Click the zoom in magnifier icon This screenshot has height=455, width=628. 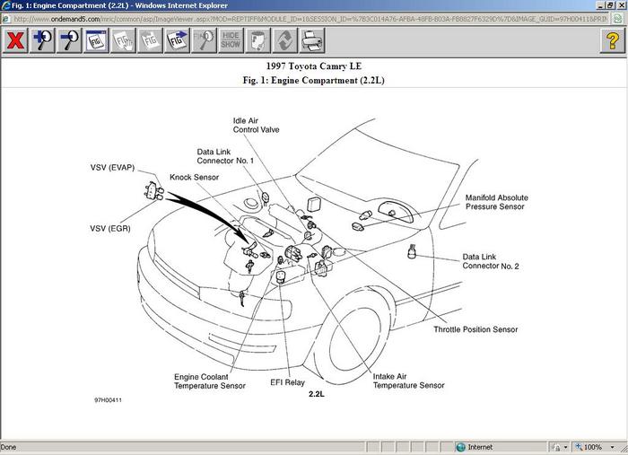tap(42, 40)
